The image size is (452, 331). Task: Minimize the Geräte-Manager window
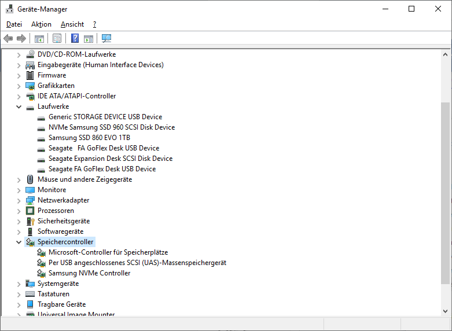pos(385,9)
